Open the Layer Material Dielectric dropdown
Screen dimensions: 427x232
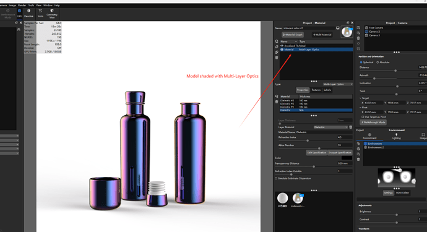pos(330,127)
